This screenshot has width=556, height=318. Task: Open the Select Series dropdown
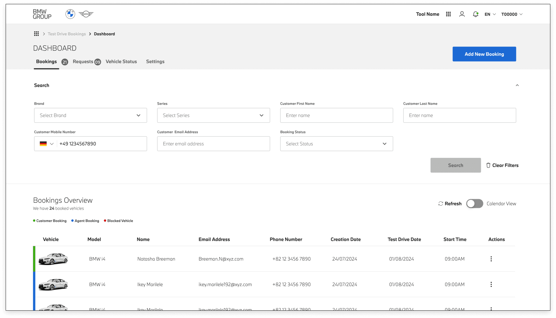[213, 115]
